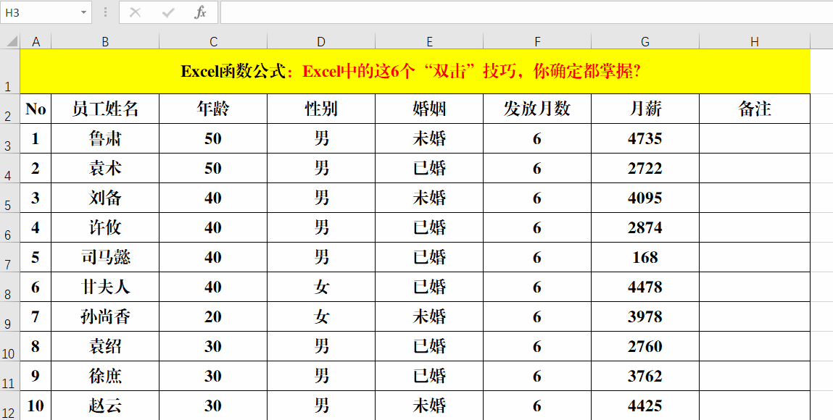Screen dimensions: 833x420
Task: Select column A header
Action: [x=36, y=41]
